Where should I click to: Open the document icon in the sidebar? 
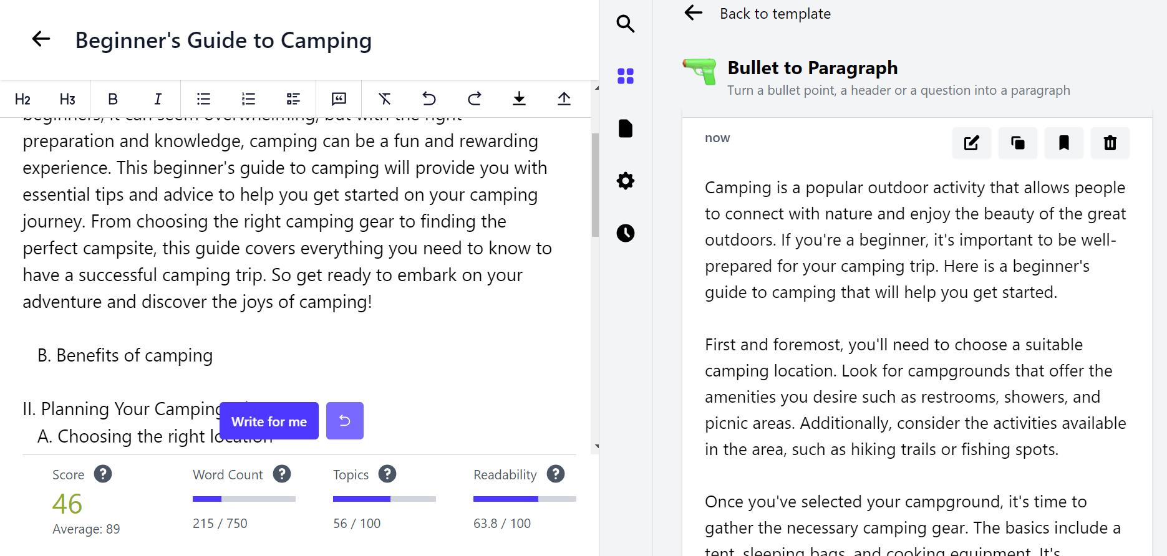point(626,128)
